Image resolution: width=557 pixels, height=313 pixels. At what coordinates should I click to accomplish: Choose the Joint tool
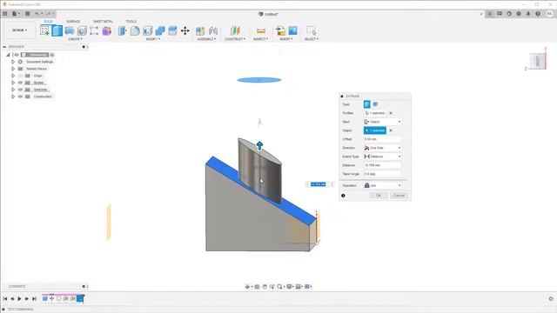[213, 31]
